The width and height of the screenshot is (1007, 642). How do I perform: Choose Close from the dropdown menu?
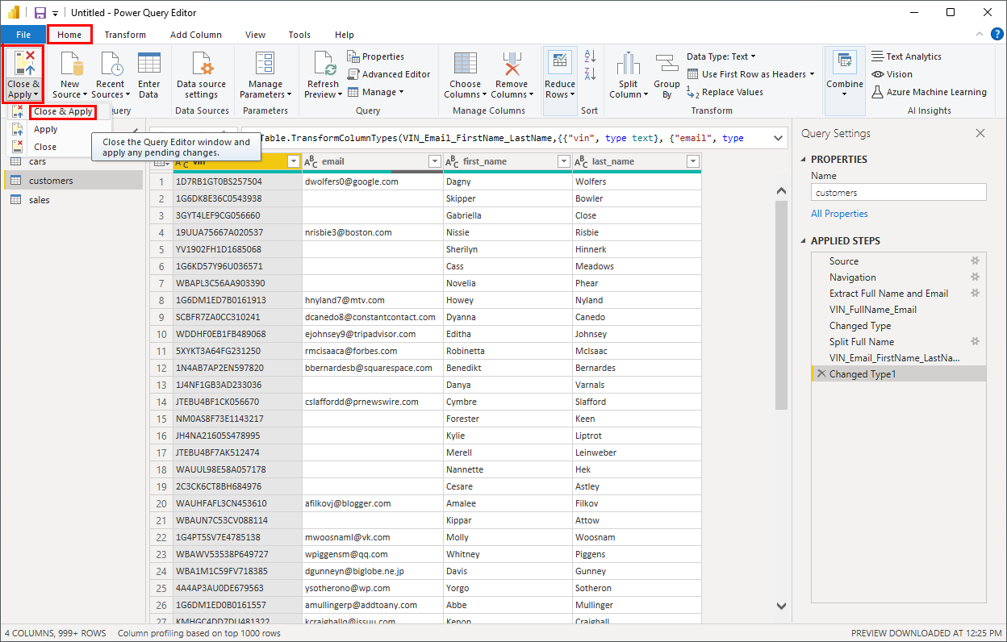(x=45, y=147)
